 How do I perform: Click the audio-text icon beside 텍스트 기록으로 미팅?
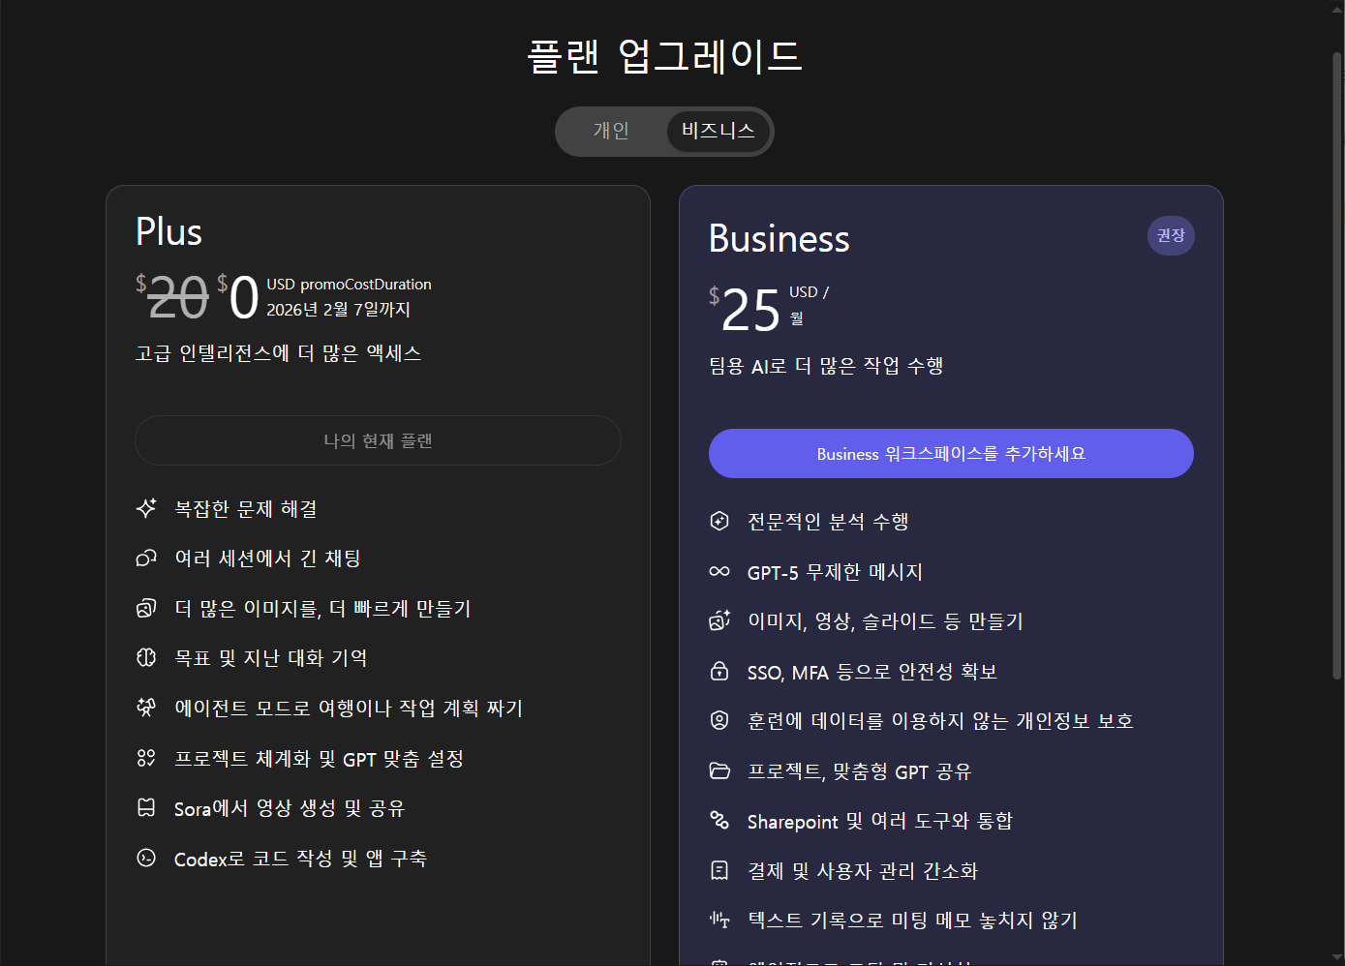719,920
